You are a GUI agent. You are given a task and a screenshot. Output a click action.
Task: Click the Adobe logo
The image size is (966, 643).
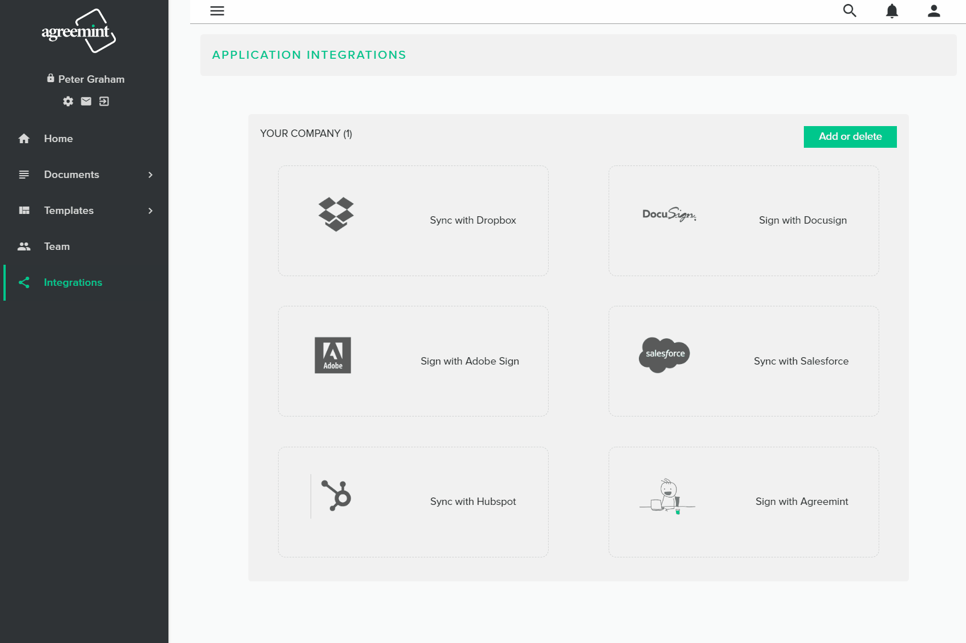click(x=333, y=355)
